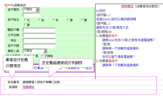Click the 電話/行動 input field
This screenshot has width=163, height=96.
(x=39, y=30)
